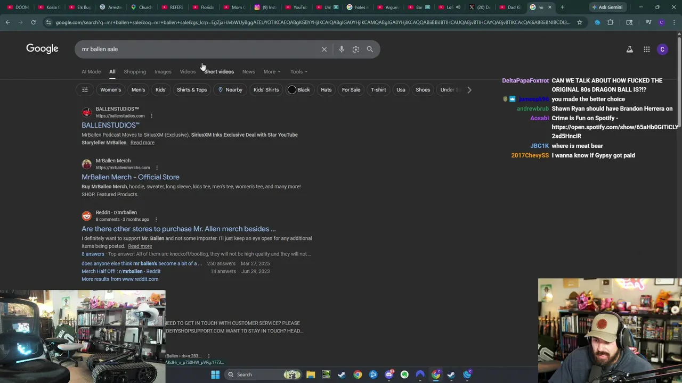The width and height of the screenshot is (682, 383).
Task: Open more options for Reddit result
Action: (x=156, y=220)
